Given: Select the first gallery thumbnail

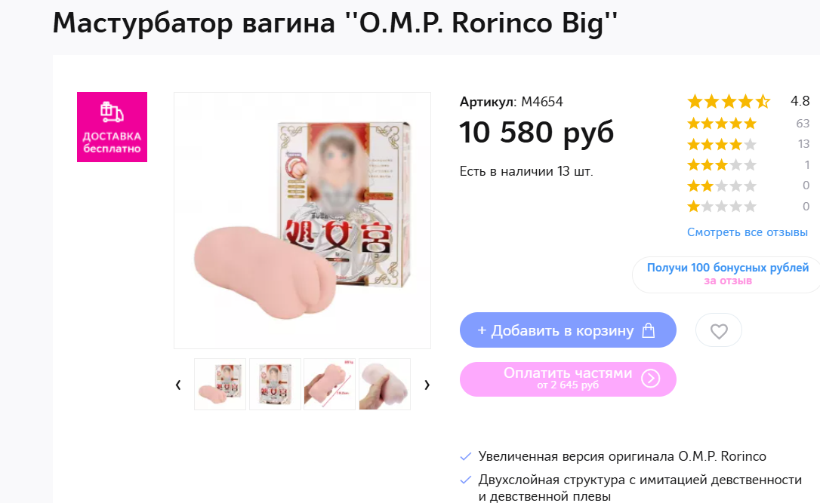Looking at the screenshot, I should click(220, 384).
